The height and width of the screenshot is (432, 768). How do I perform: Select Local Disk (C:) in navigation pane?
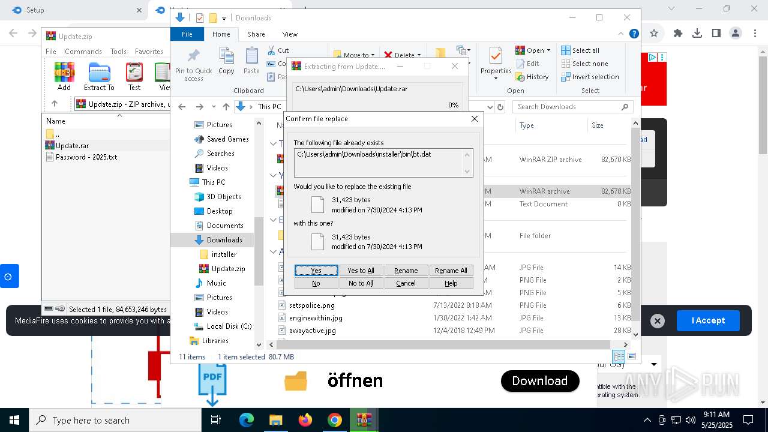[223, 326]
